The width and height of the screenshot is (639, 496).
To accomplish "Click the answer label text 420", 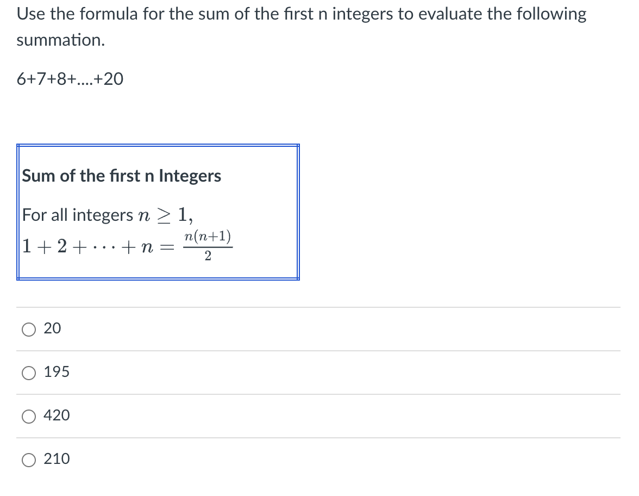I will click(x=57, y=416).
